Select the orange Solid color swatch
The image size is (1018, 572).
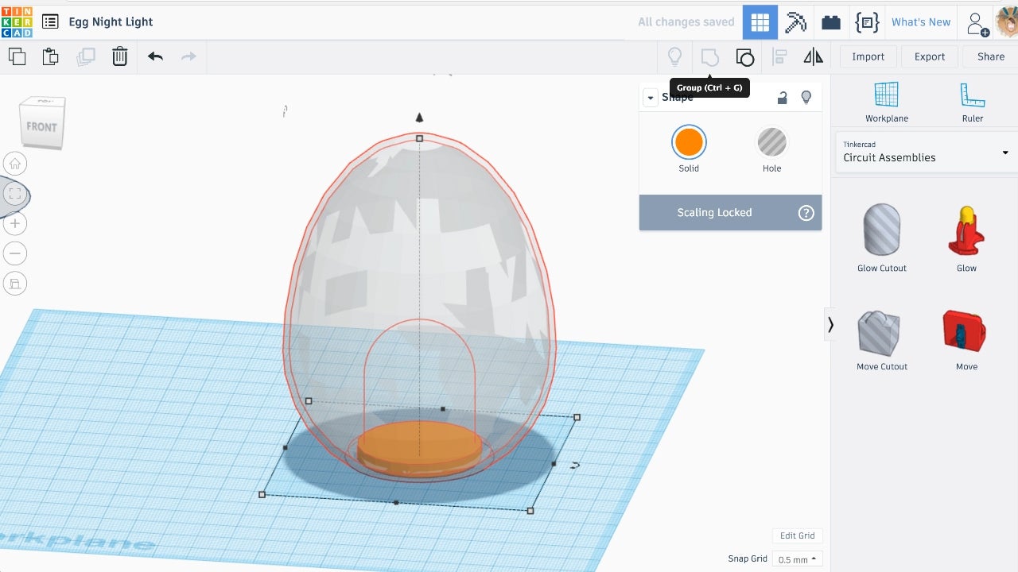point(689,143)
